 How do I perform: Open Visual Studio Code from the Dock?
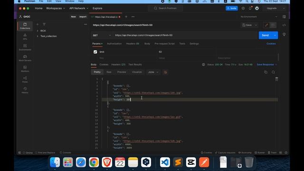click(x=165, y=162)
